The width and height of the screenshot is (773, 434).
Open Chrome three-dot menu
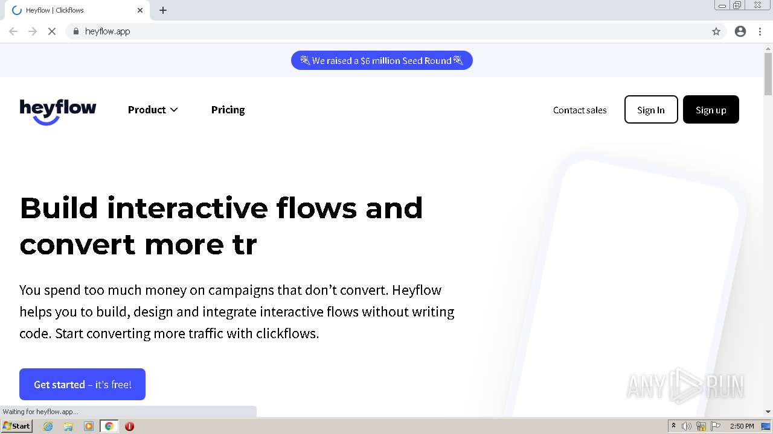pyautogui.click(x=760, y=31)
